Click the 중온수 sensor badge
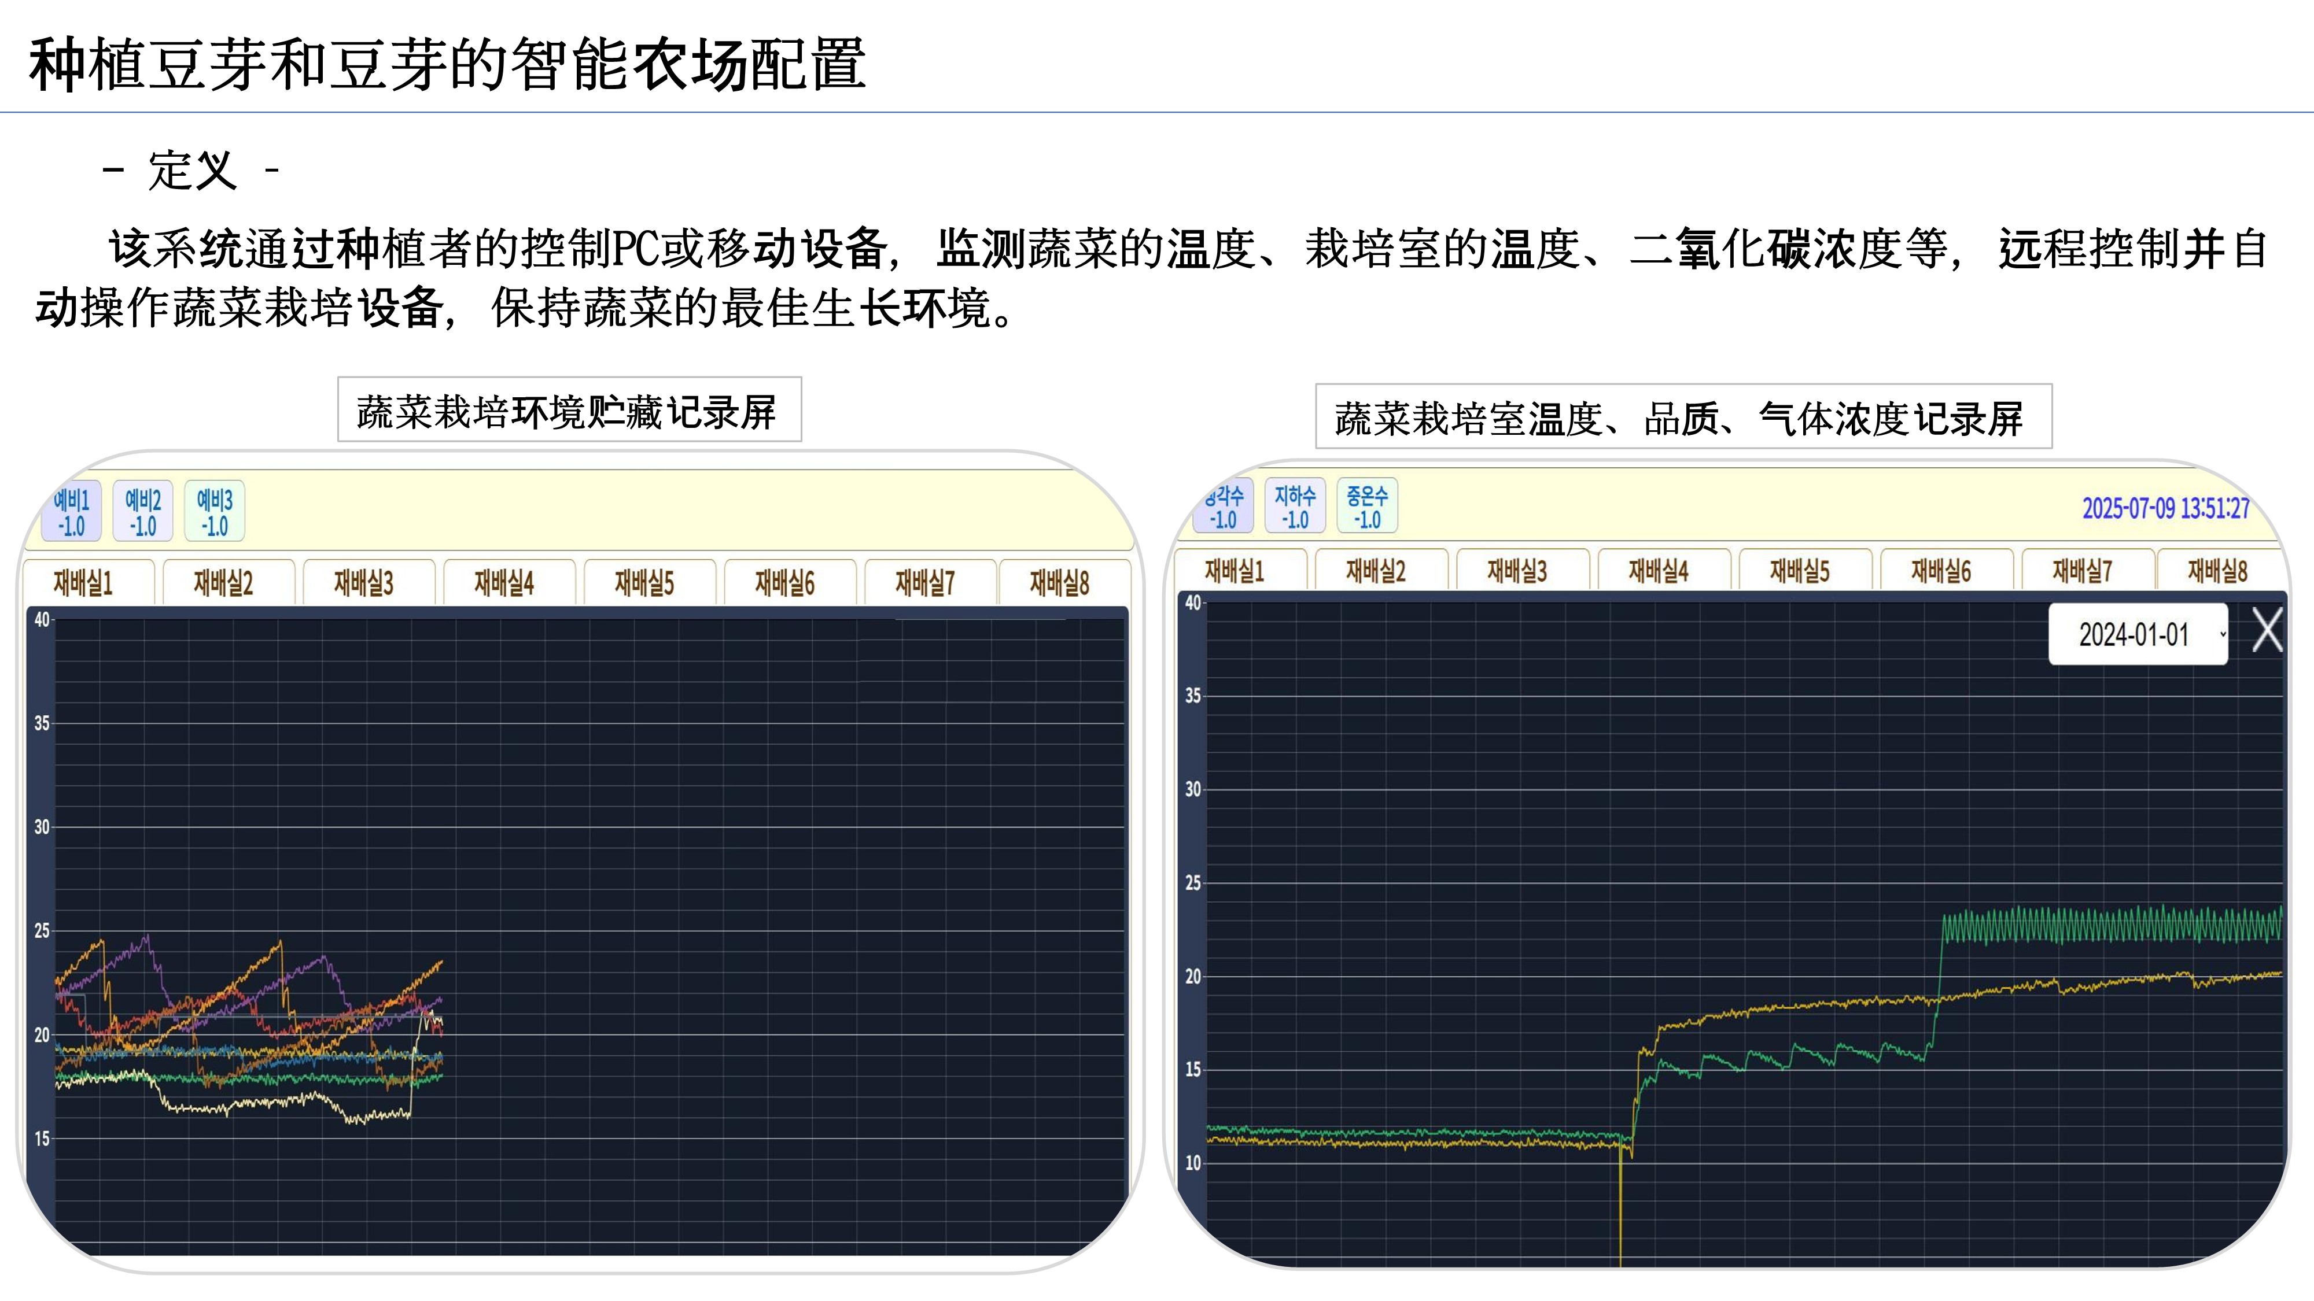The image size is (2314, 1301). (1366, 507)
